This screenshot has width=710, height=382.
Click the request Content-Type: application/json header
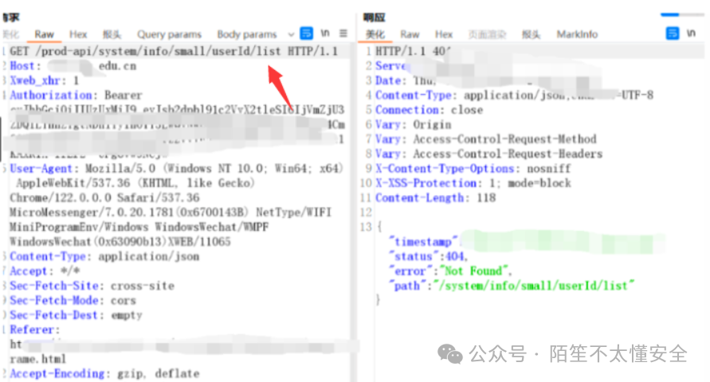104,256
